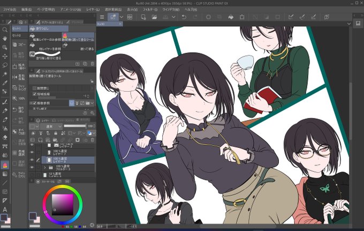Toggle the all layers reference mode icon
This screenshot has width=364, height=231.
pos(72,103)
